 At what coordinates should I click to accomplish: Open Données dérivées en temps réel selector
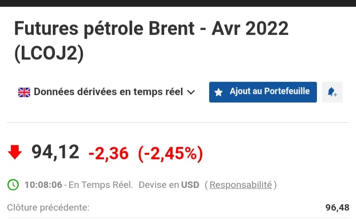pyautogui.click(x=108, y=92)
